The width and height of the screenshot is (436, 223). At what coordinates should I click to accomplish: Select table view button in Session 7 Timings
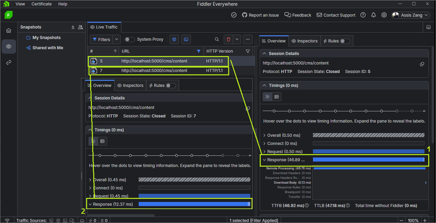pyautogui.click(x=102, y=141)
